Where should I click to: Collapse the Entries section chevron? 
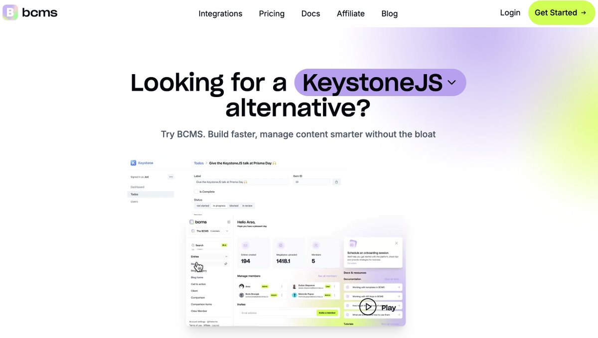tap(226, 257)
